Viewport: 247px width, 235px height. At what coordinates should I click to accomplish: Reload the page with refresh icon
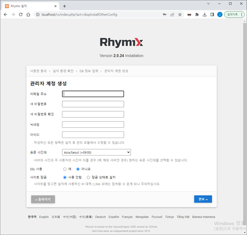21,15
